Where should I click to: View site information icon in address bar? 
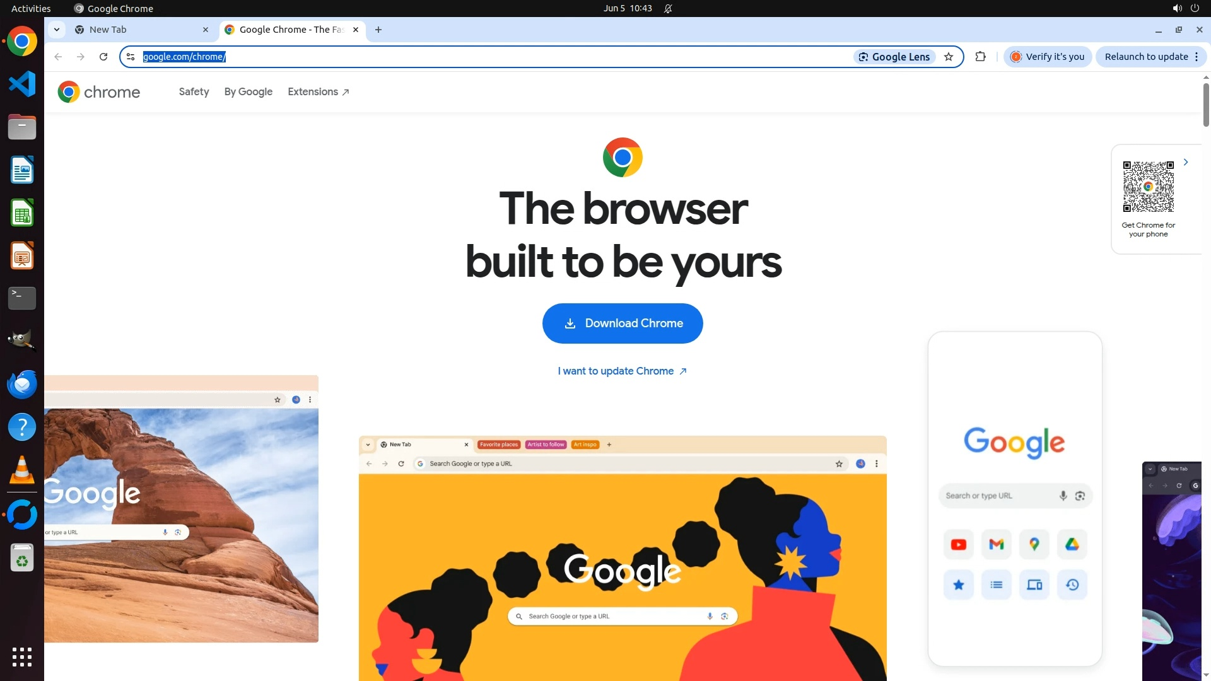tap(131, 57)
